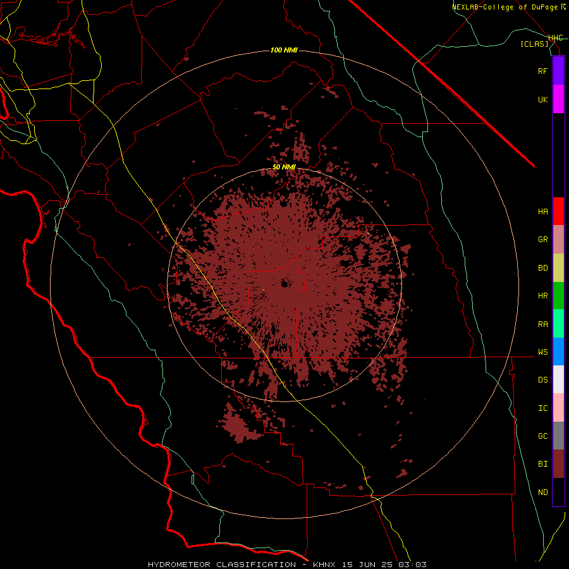Click the HYDROMETEOR CLASSIFICATION title text
This screenshot has width=569, height=569.
pos(222,565)
